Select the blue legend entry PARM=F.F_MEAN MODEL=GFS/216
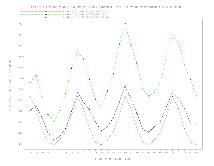214x166 pixels. 85,17
